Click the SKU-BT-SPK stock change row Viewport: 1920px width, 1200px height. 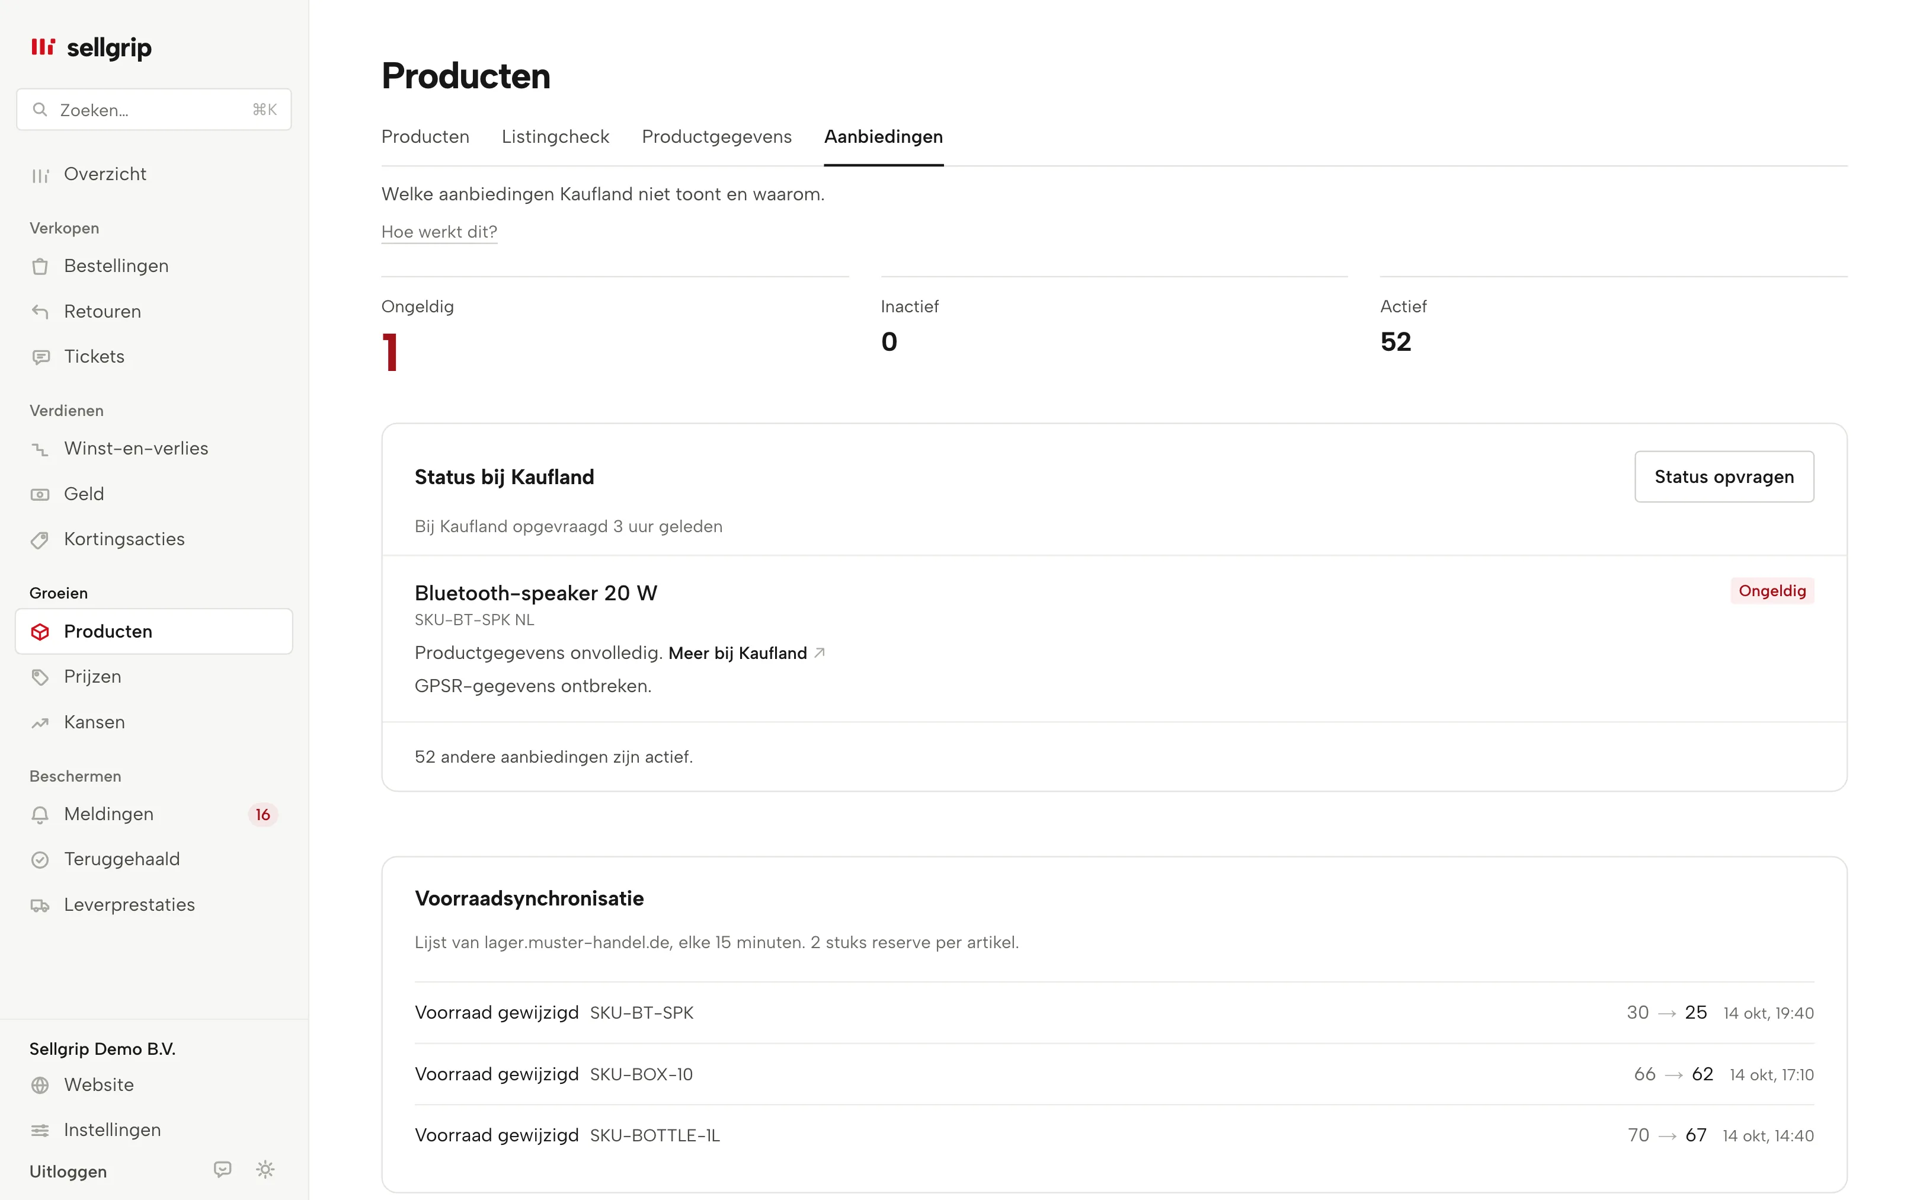click(x=1114, y=1013)
